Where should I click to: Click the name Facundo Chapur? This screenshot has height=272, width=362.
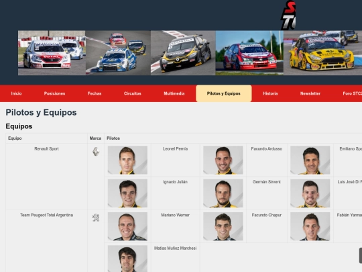[267, 215]
